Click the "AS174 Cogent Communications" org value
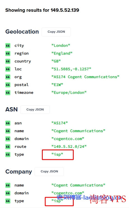Image resolution: width=129 pixels, height=208 pixels. tap(85, 77)
